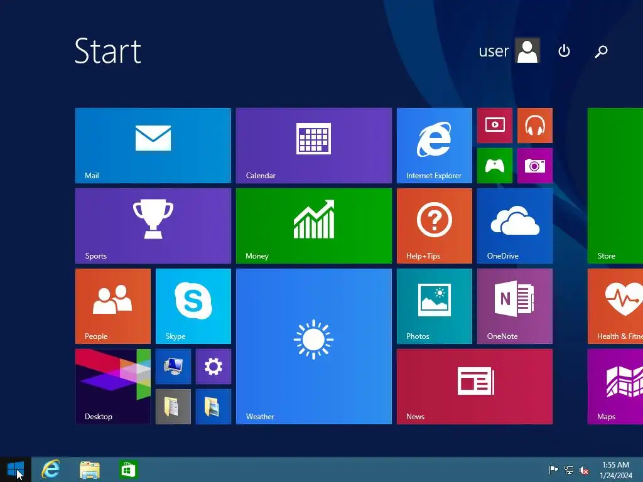This screenshot has width=643, height=482.
Task: Open the Video tile
Action: click(x=495, y=126)
